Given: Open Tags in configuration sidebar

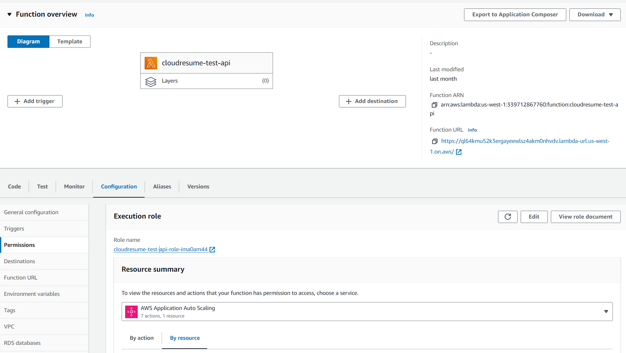Looking at the screenshot, I should (x=44, y=310).
